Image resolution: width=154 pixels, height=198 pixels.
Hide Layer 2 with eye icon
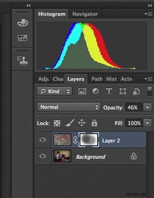[43, 140]
